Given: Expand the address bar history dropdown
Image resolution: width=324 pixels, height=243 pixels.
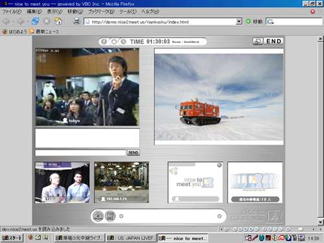Looking at the screenshot, I should pos(238,21).
